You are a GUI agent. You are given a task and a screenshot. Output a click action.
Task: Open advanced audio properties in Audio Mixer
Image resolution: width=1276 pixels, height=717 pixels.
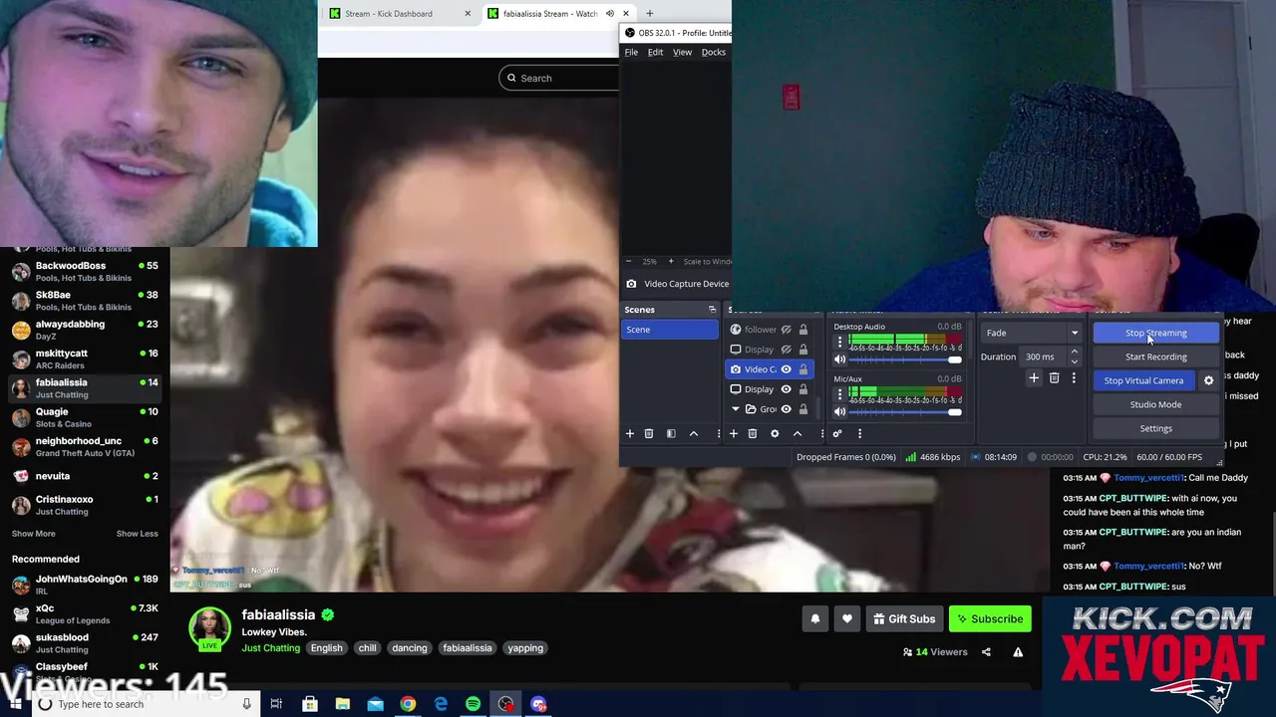tap(837, 434)
